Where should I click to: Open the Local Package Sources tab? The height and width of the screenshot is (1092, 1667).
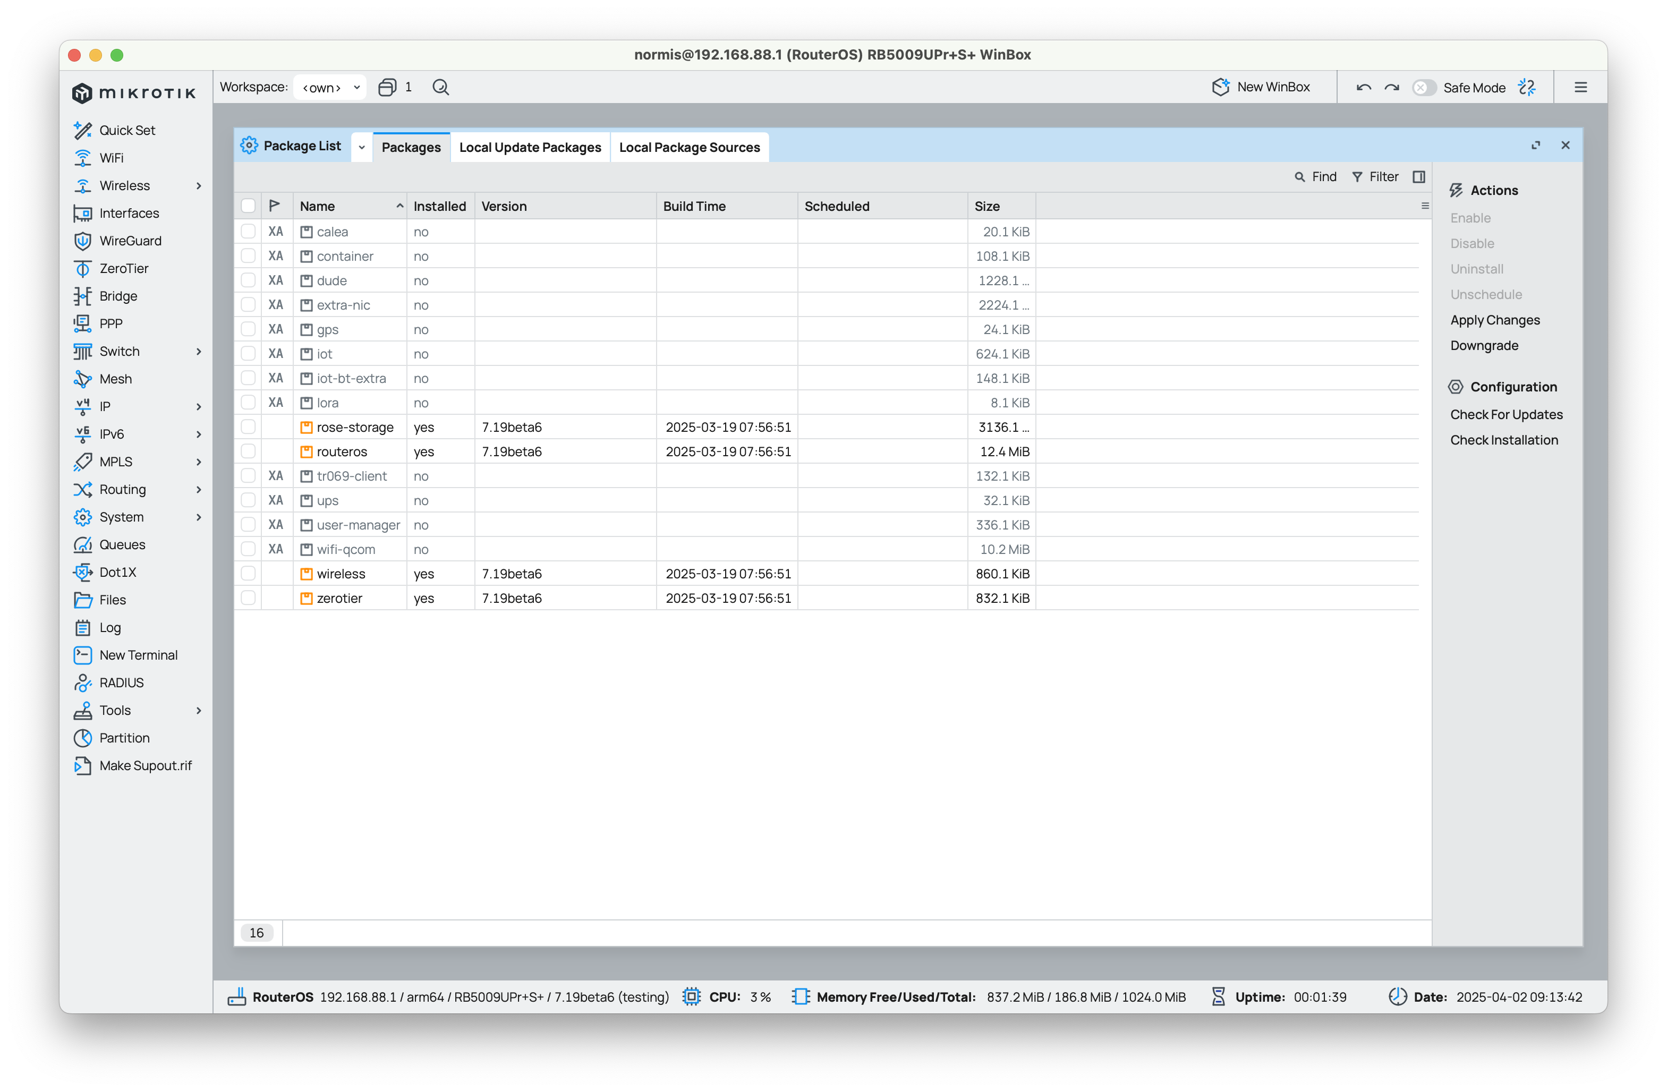pyautogui.click(x=689, y=147)
